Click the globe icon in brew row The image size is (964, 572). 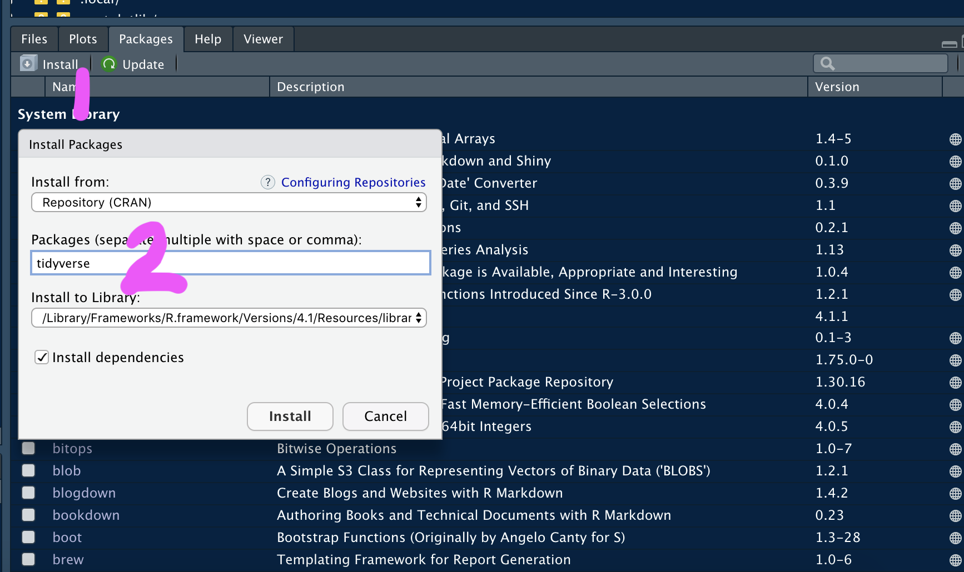click(x=955, y=560)
